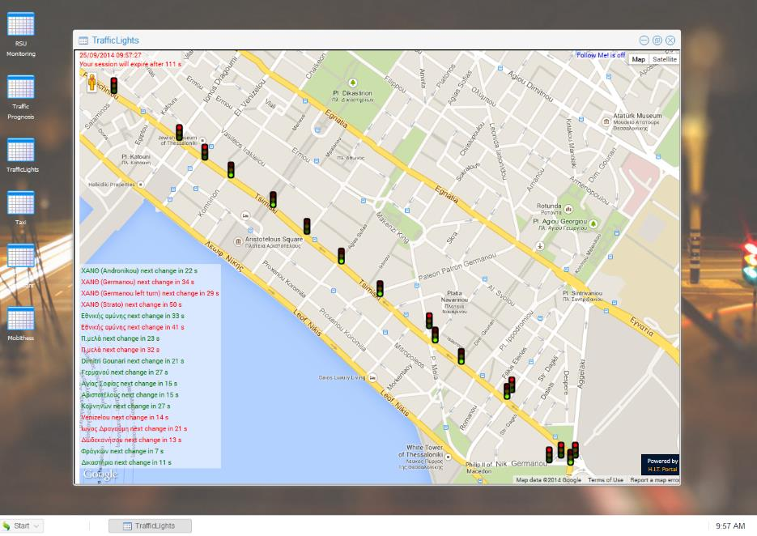Viewport: 757px width, 536px height.
Task: Click the Π.μελά row showing 23 s
Action: pos(120,338)
